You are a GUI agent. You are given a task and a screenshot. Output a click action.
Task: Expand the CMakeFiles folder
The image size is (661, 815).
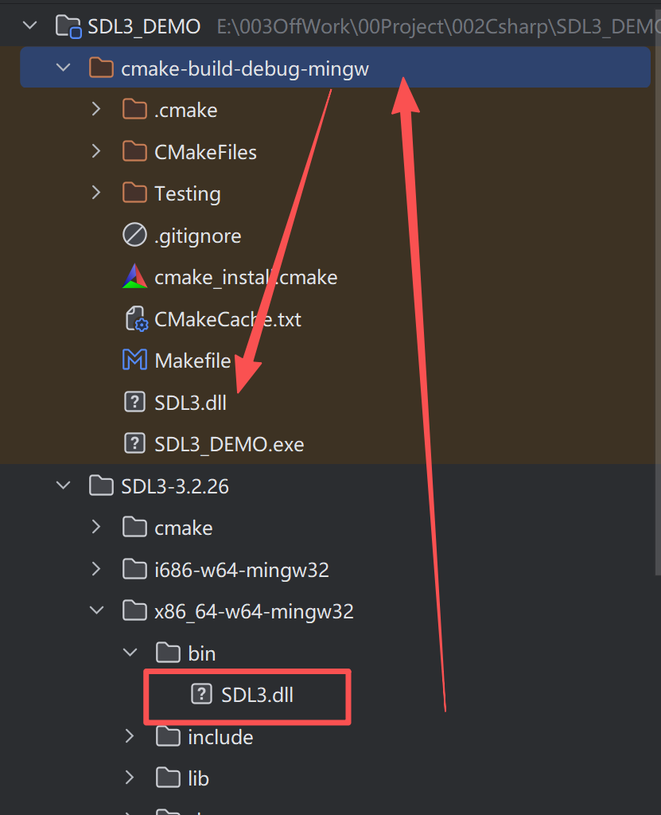click(96, 151)
